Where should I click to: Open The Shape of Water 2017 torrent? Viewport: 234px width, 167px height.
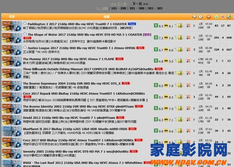85,35
